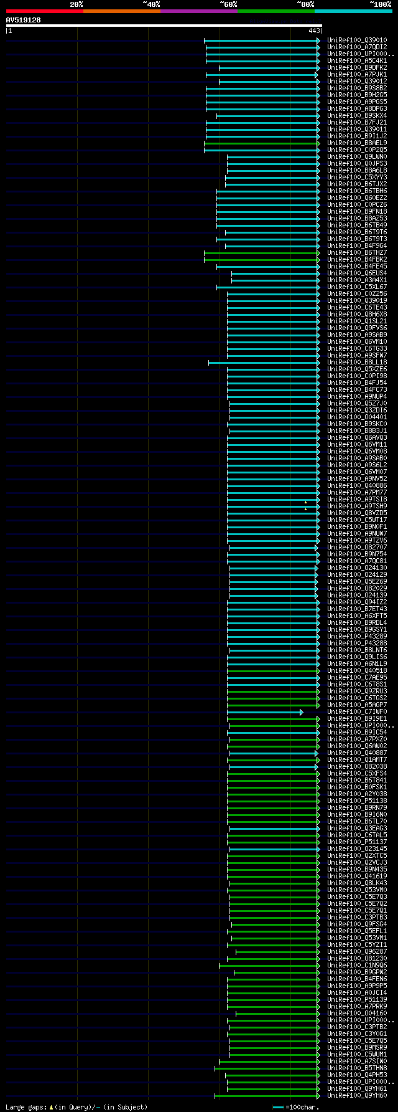Select the UniRef100_B8AEL9 label
This screenshot has height=1112, width=398.
pos(357,143)
